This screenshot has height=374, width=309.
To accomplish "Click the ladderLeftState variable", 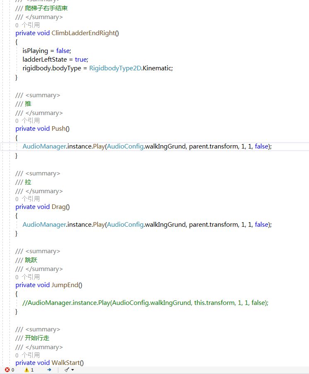I will [45, 60].
